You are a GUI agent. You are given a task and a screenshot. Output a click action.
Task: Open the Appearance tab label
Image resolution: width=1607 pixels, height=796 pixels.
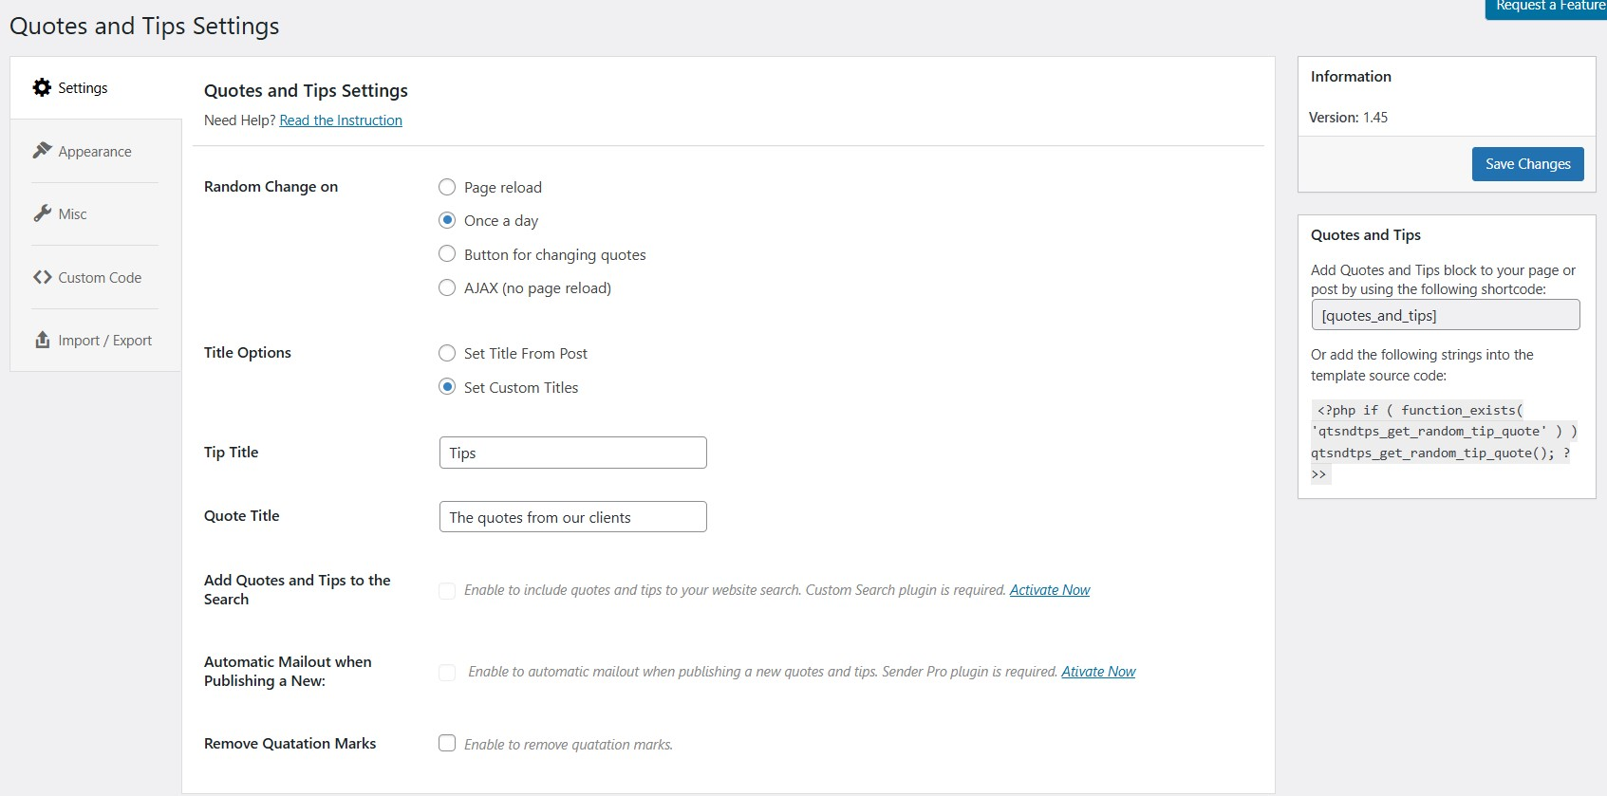click(x=95, y=152)
